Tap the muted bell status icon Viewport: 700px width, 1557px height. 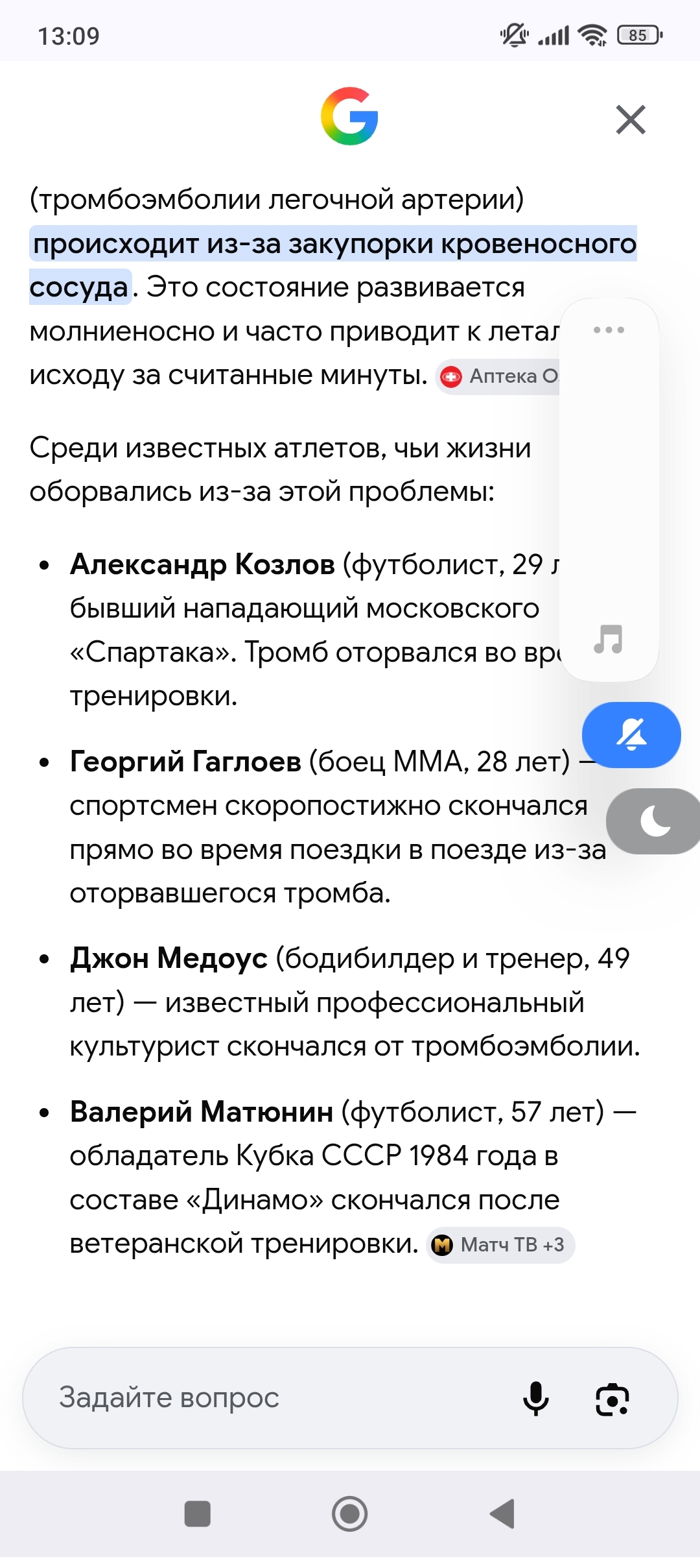(515, 35)
